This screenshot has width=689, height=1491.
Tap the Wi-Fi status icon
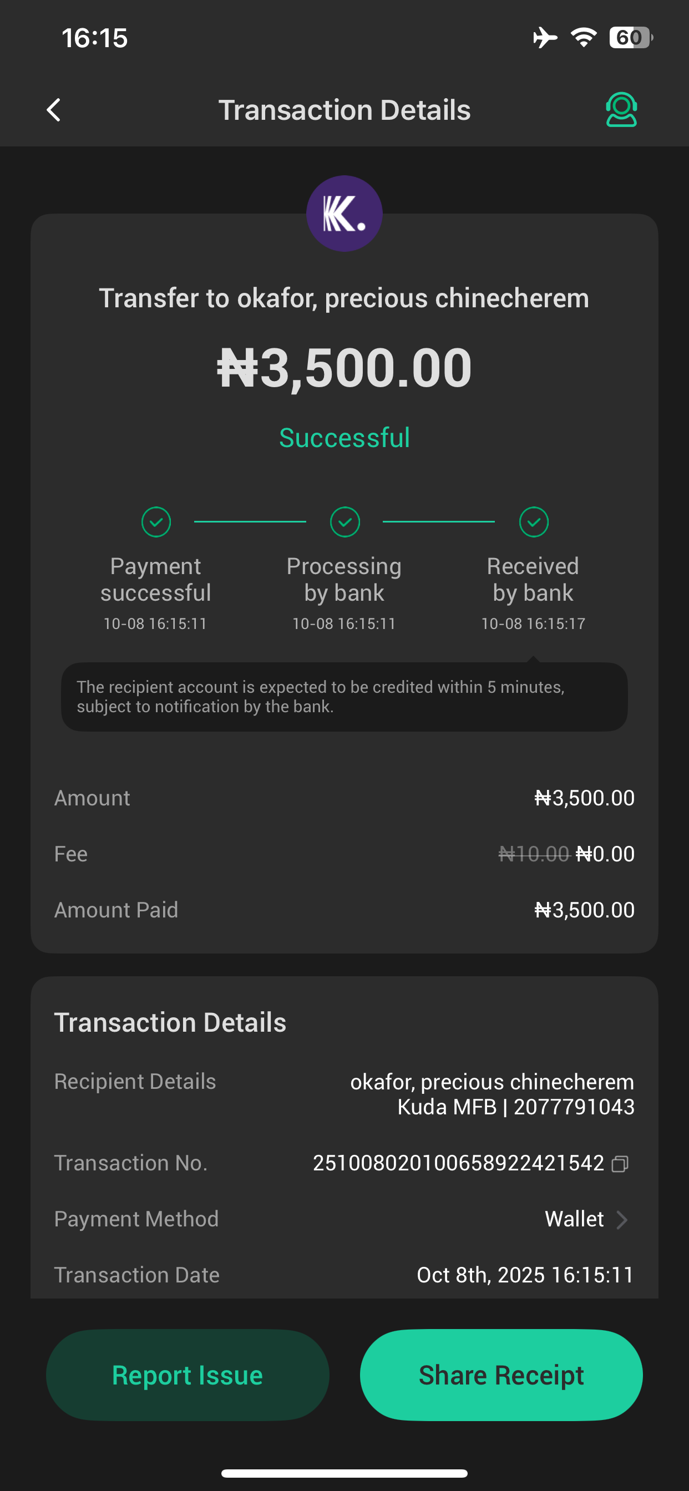coord(584,38)
